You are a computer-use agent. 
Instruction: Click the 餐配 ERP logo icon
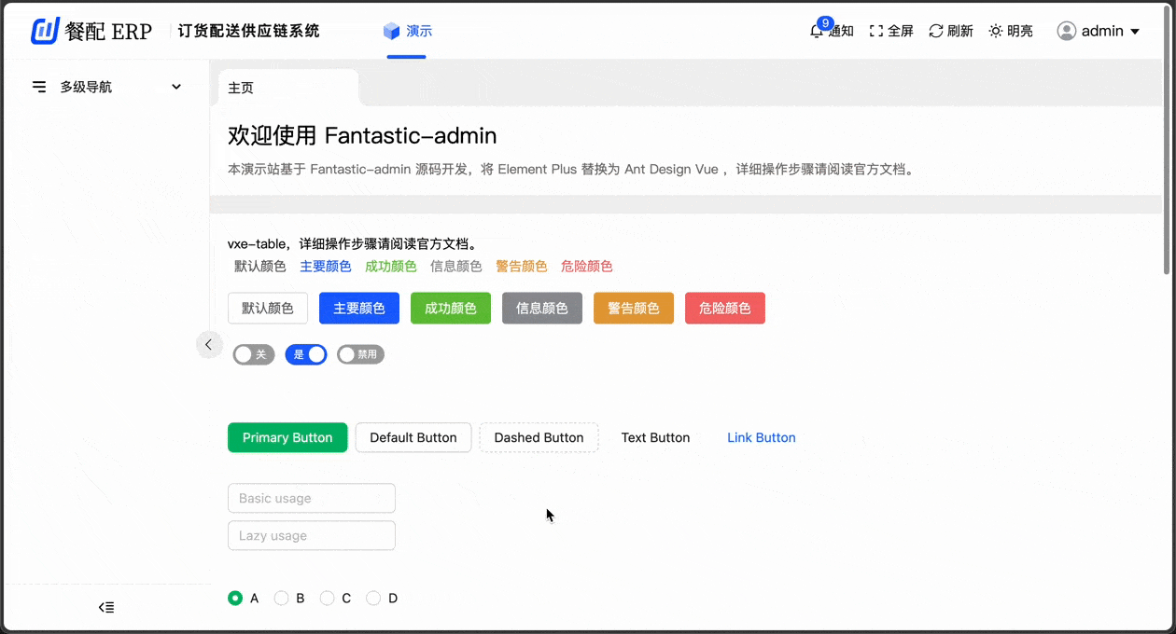coord(45,31)
